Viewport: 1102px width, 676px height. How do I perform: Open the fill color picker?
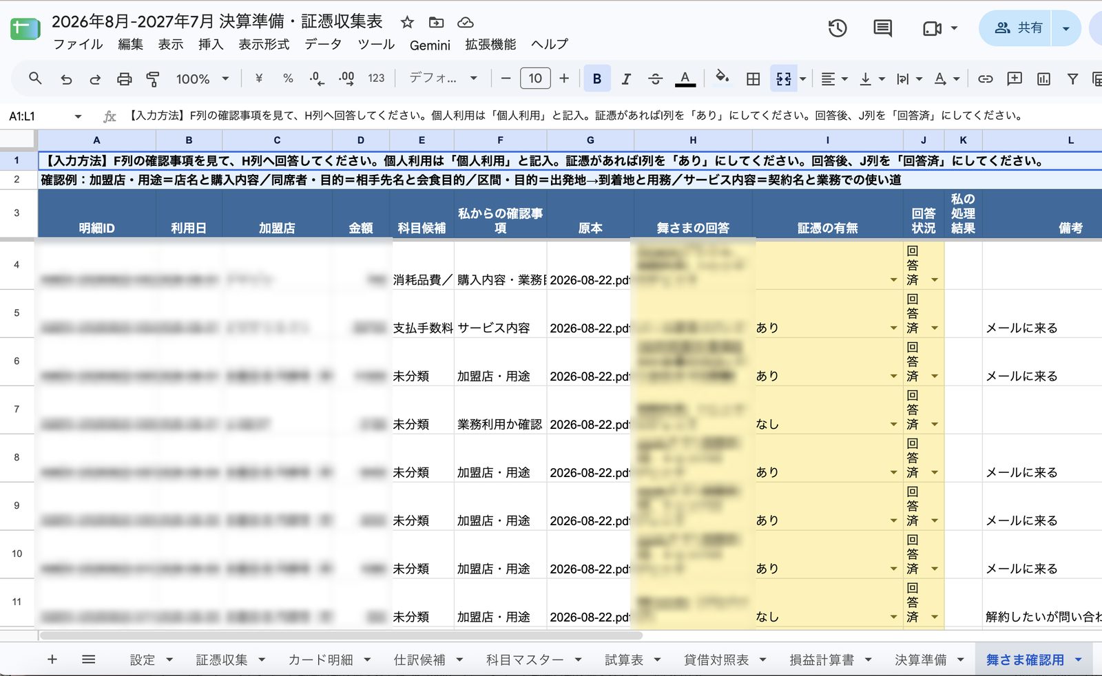tap(722, 77)
